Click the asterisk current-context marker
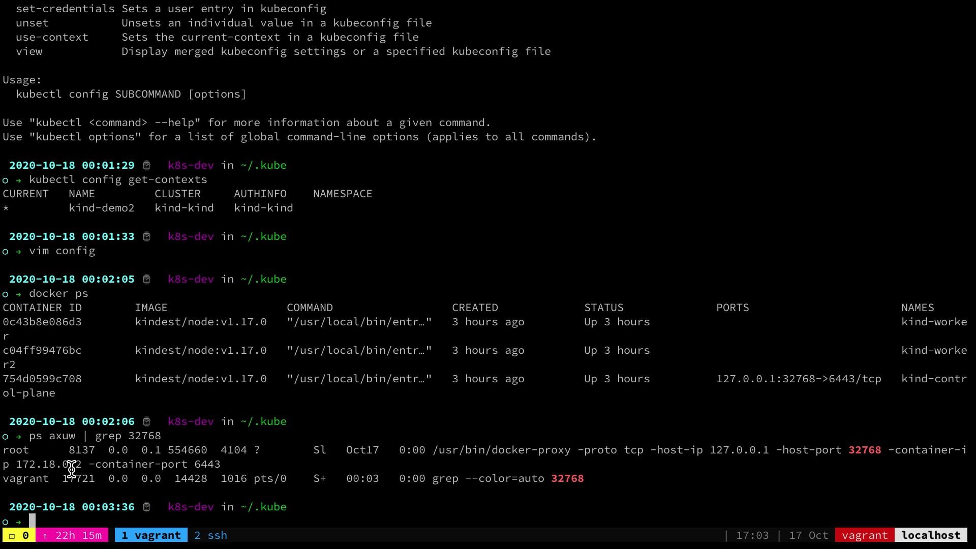 click(6, 208)
